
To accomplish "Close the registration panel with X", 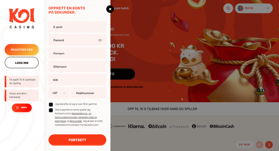I will tap(110, 9).
